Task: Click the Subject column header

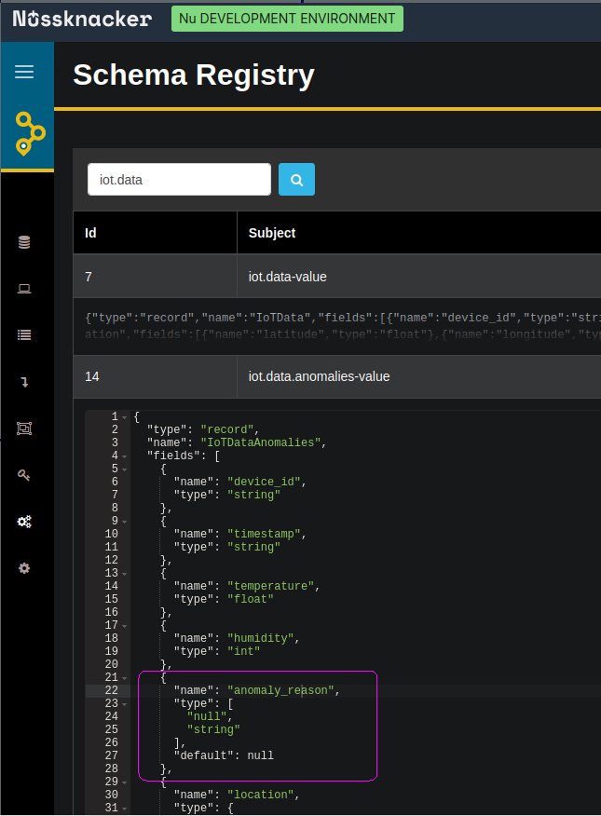Action: pyautogui.click(x=272, y=233)
